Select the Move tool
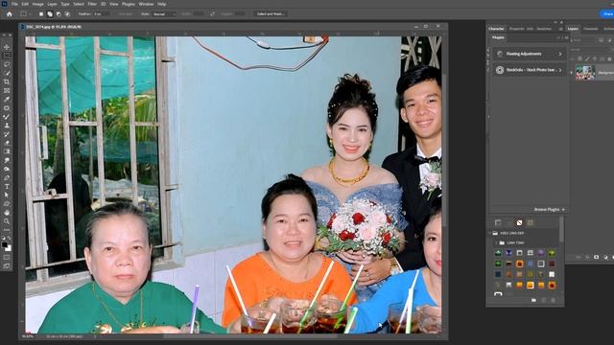614x345 pixels. [7, 47]
